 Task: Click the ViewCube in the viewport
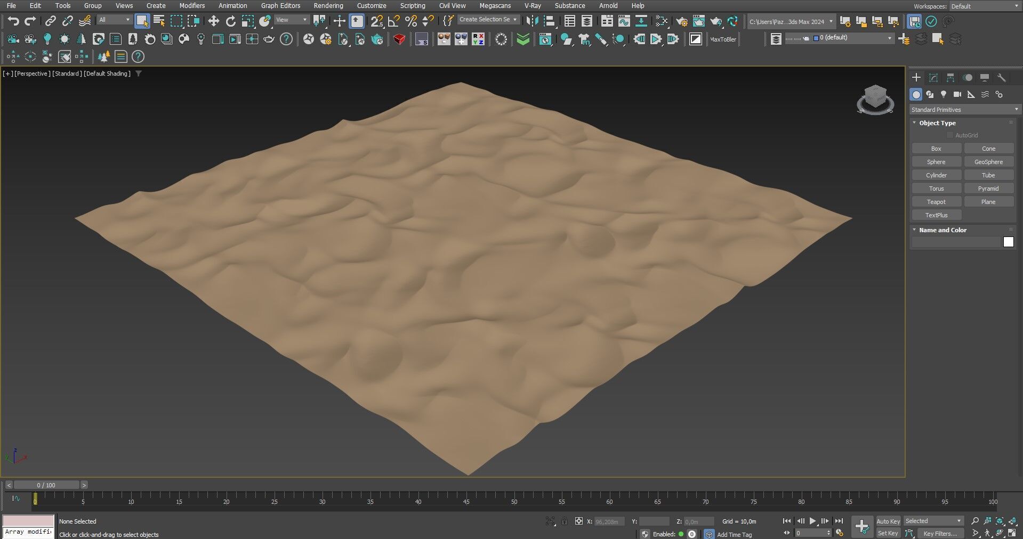tap(875, 99)
